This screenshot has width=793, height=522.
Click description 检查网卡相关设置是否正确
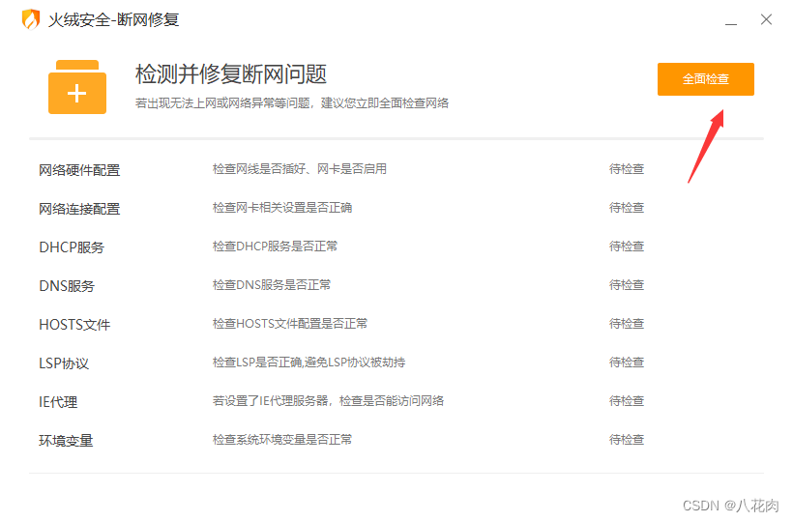(x=282, y=208)
